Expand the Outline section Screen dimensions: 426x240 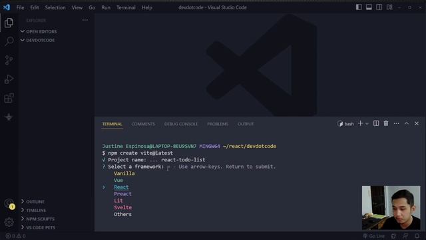click(x=33, y=201)
